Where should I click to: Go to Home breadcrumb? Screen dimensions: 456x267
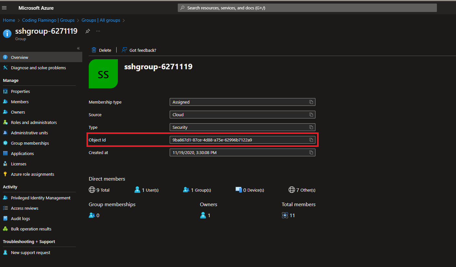click(x=9, y=20)
